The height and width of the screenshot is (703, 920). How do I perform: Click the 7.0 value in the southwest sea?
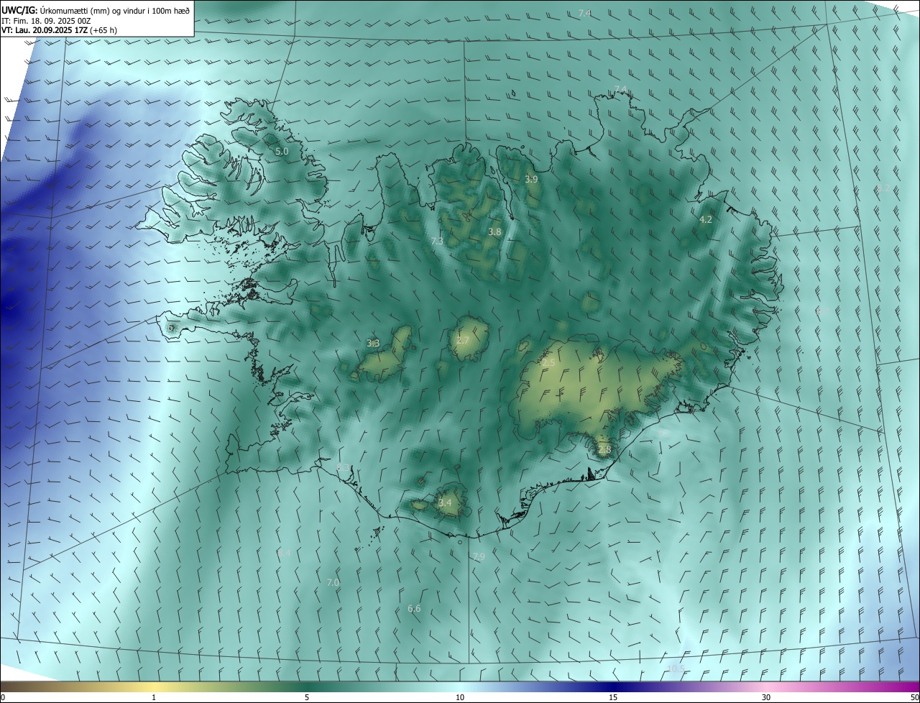[333, 583]
